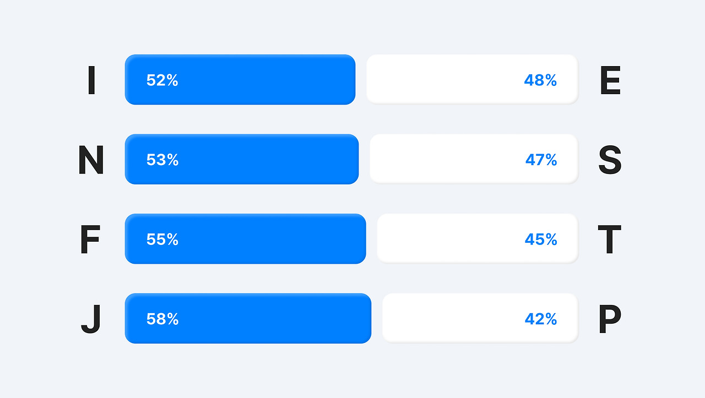Select the letter S label
Screen dimensions: 705x398
click(x=610, y=160)
